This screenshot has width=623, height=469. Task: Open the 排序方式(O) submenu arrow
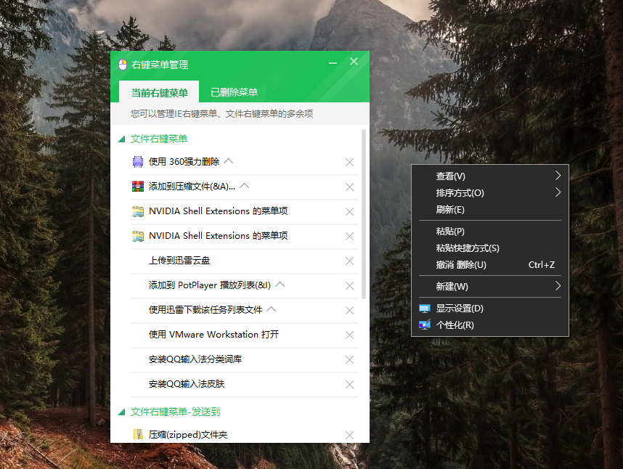(558, 192)
